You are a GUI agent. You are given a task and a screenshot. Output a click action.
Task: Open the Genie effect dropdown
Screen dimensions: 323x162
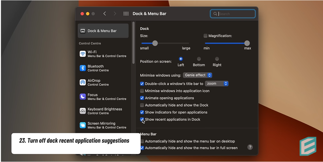point(198,75)
